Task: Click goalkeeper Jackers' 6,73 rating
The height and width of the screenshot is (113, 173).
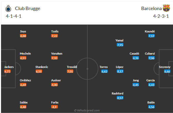Action: click(7, 71)
